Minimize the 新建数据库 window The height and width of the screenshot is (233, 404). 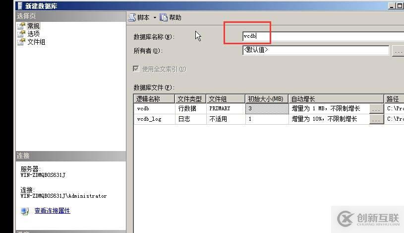(392, 5)
